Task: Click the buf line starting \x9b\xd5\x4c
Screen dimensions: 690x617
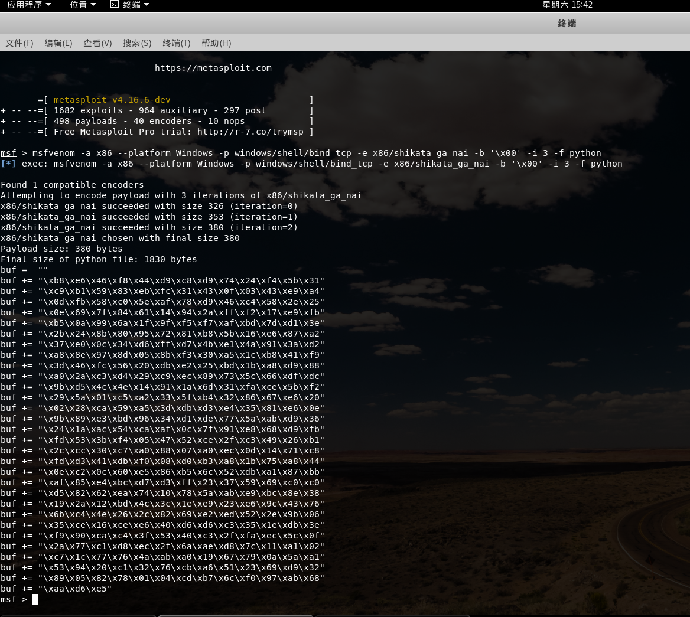Action: tap(162, 387)
